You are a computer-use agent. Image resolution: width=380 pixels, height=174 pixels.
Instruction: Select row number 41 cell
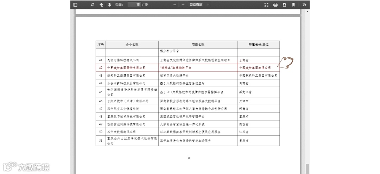pos(101,60)
